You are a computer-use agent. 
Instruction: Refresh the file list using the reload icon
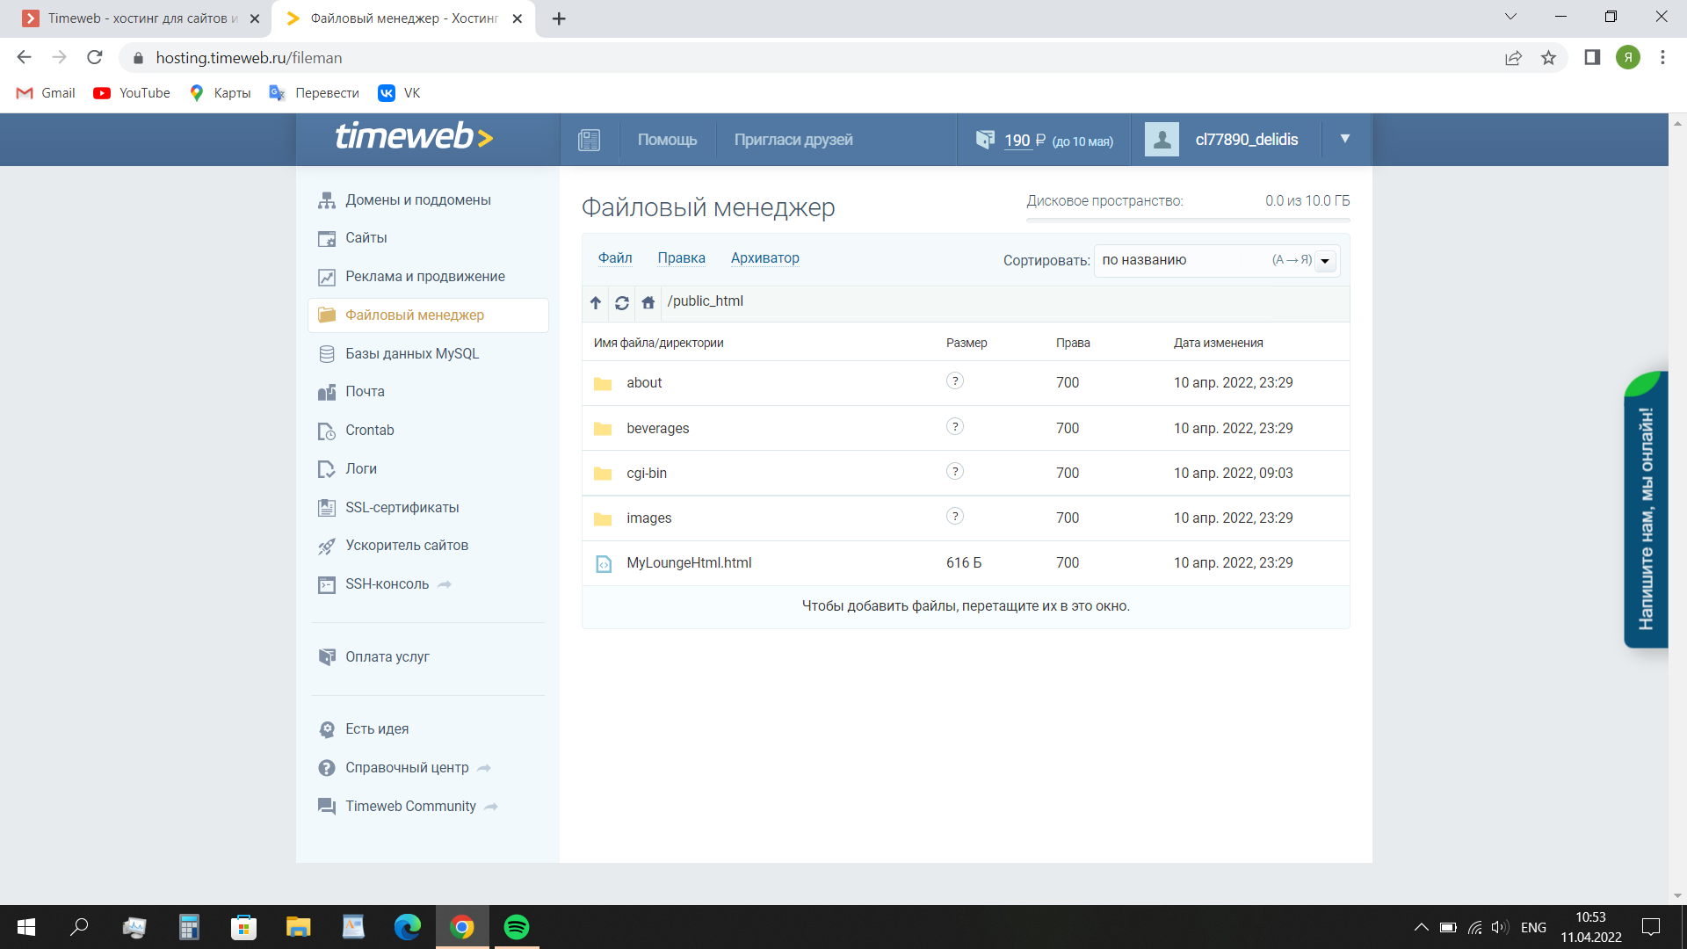coord(622,302)
